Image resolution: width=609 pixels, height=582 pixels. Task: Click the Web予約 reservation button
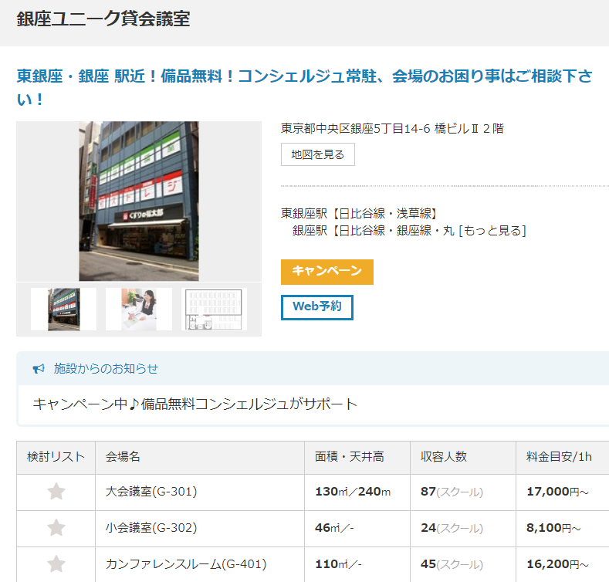click(x=316, y=306)
